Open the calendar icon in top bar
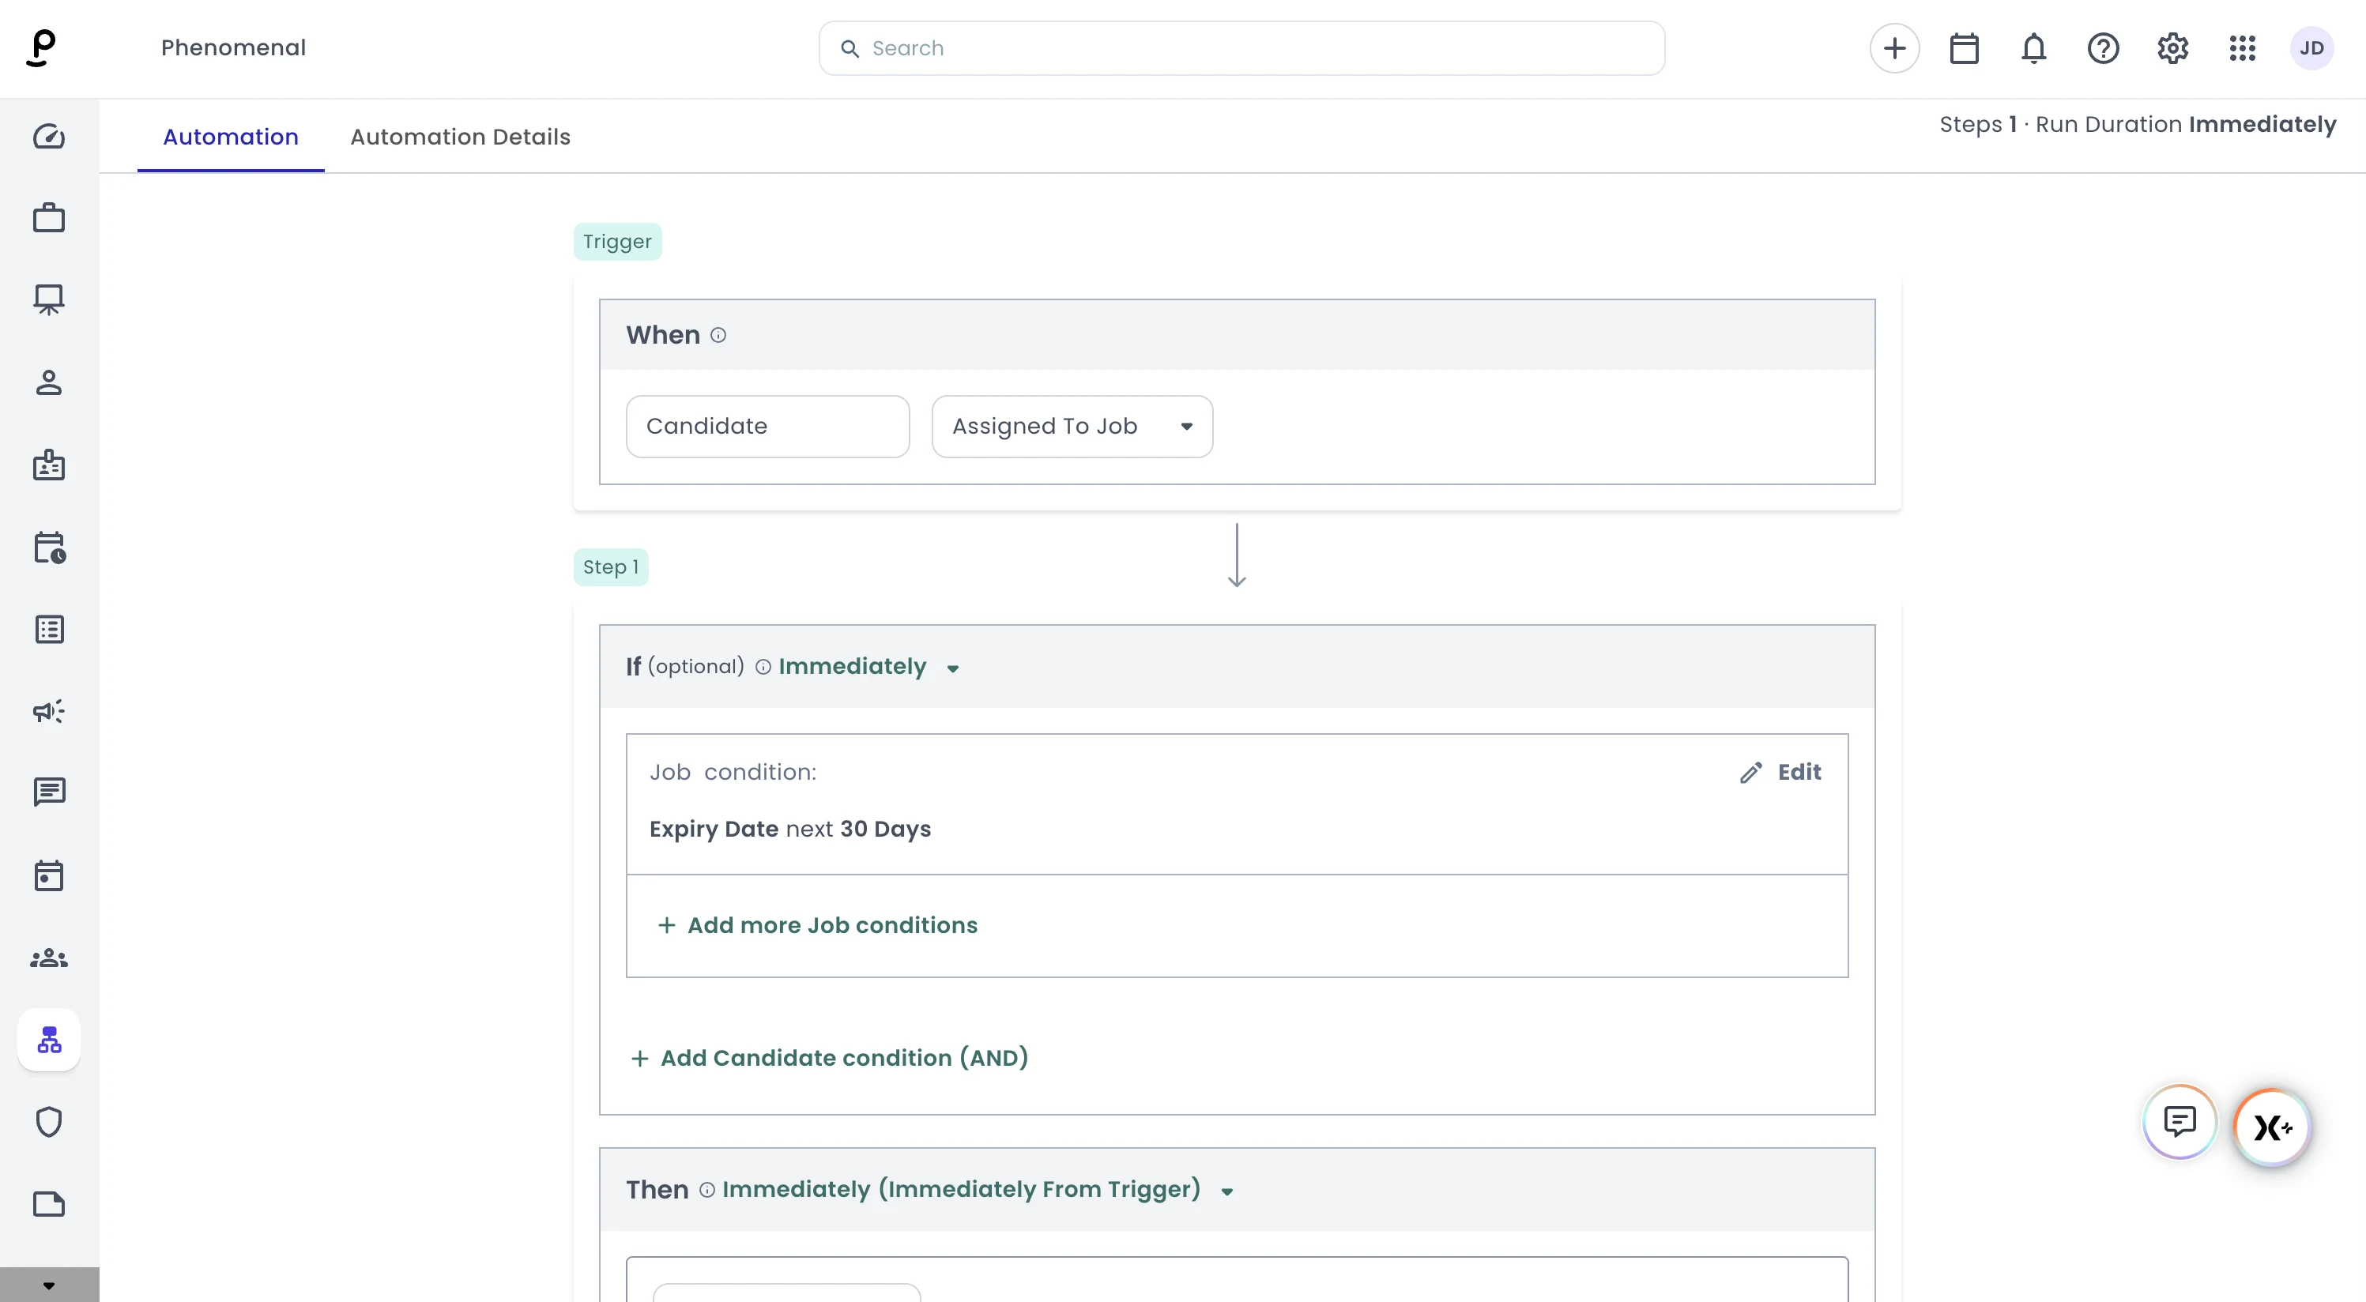This screenshot has height=1302, width=2366. pyautogui.click(x=1964, y=47)
